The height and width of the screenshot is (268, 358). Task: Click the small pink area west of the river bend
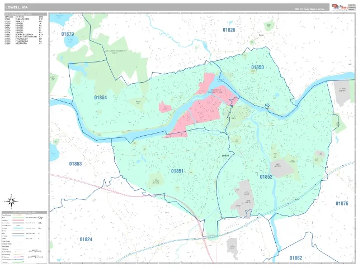tap(165, 107)
